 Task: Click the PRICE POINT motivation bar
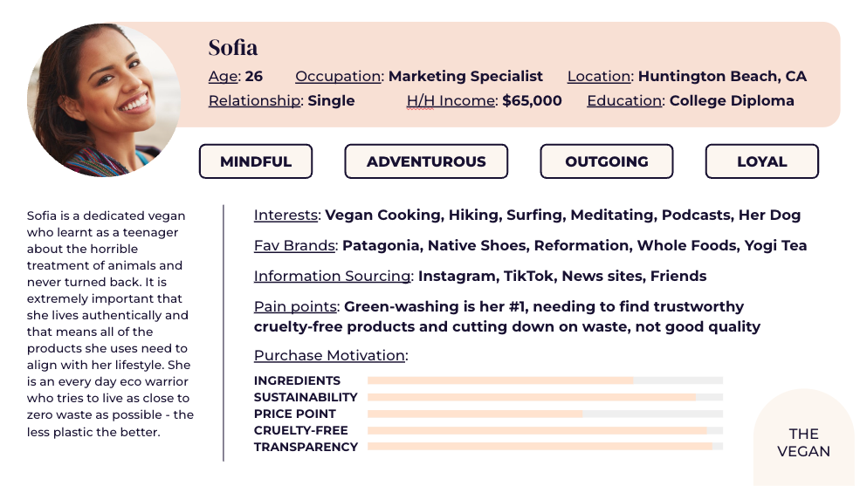point(545,414)
